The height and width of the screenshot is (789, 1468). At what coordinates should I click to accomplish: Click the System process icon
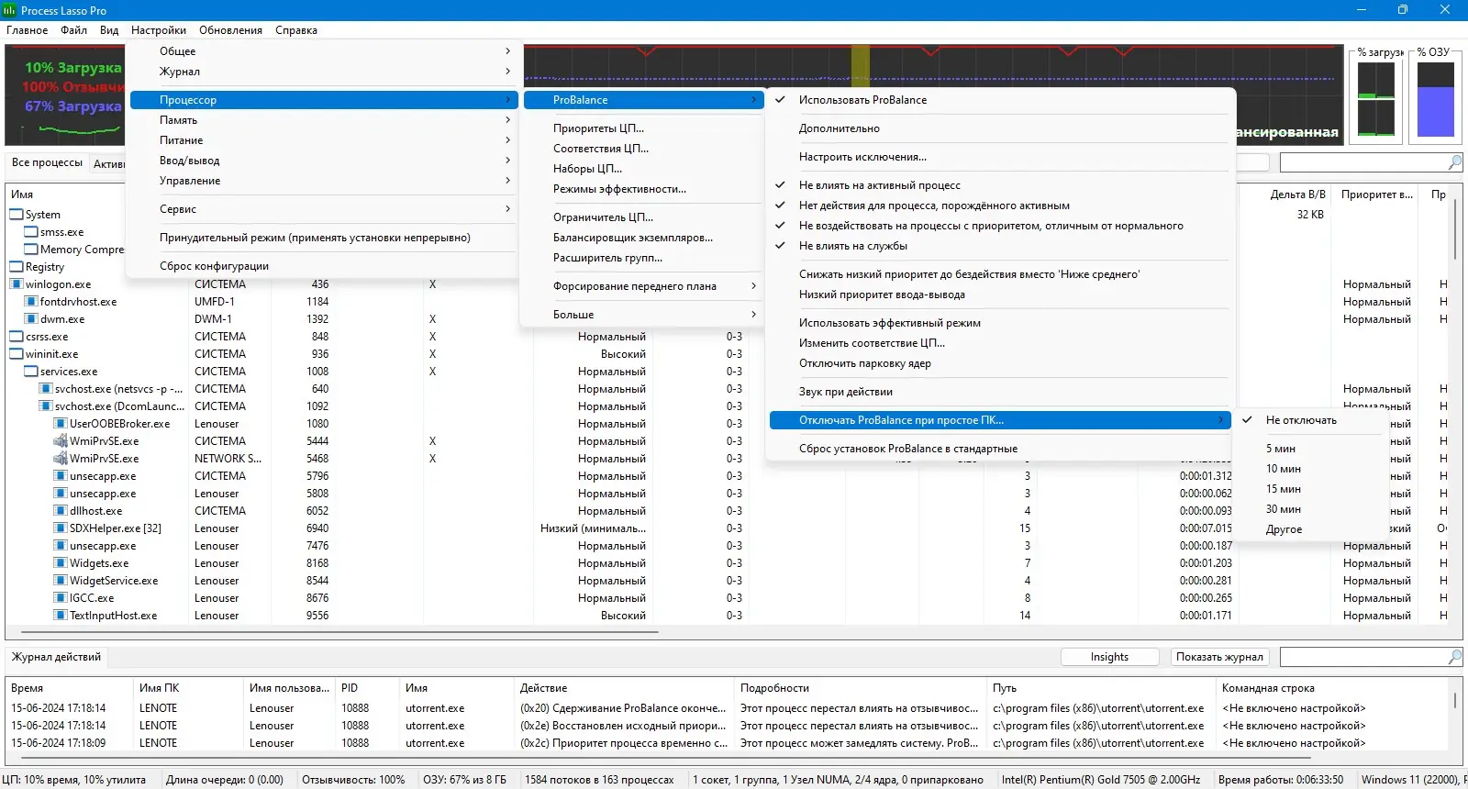pos(17,215)
